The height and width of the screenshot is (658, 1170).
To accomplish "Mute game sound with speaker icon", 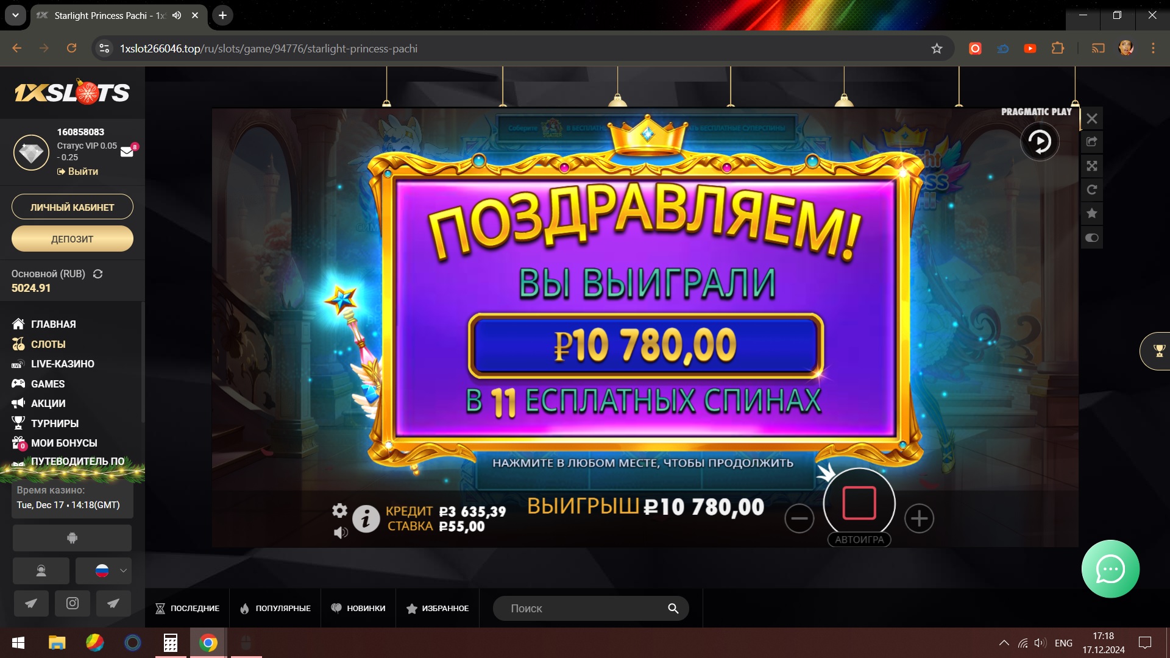I will tap(341, 533).
